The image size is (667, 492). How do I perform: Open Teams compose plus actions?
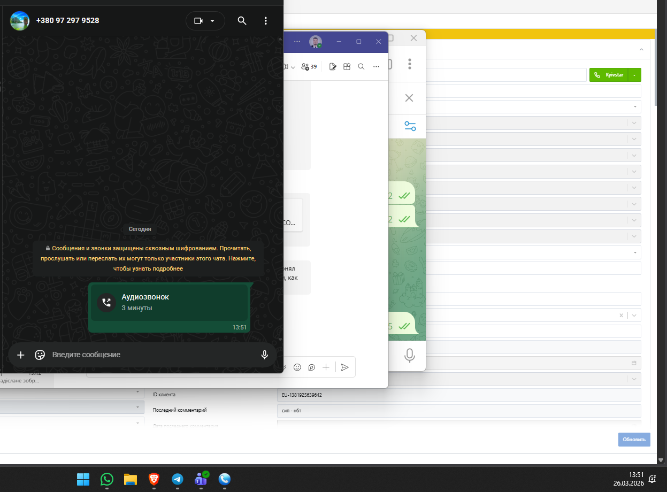click(326, 367)
